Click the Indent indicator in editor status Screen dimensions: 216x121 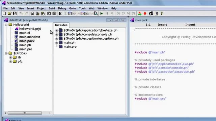190,25
